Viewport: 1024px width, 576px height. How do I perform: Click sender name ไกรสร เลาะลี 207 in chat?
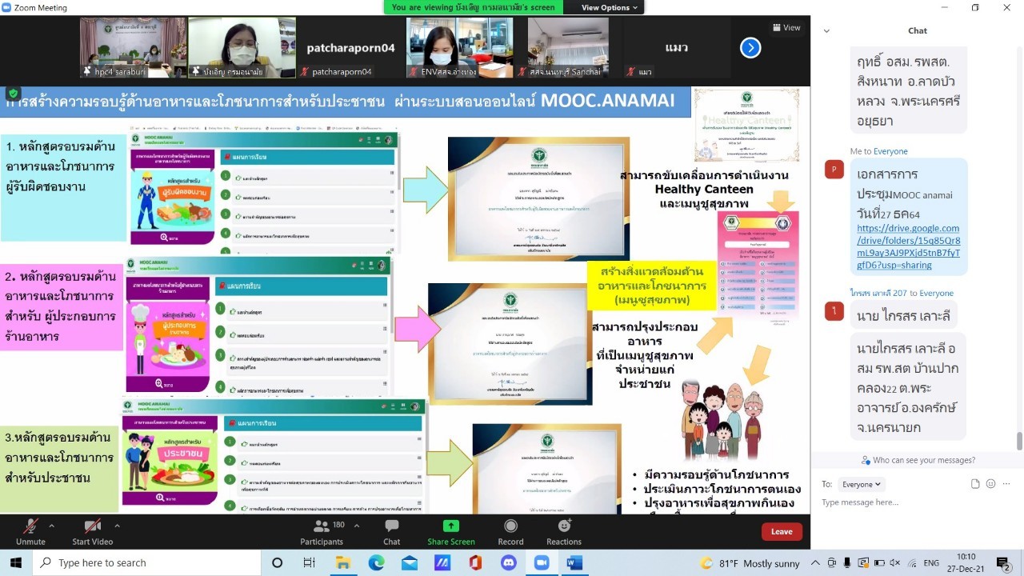[879, 293]
